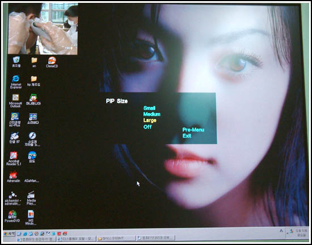Click the PIP video thumbnail of masked people
312x245 pixels.
(43, 29)
